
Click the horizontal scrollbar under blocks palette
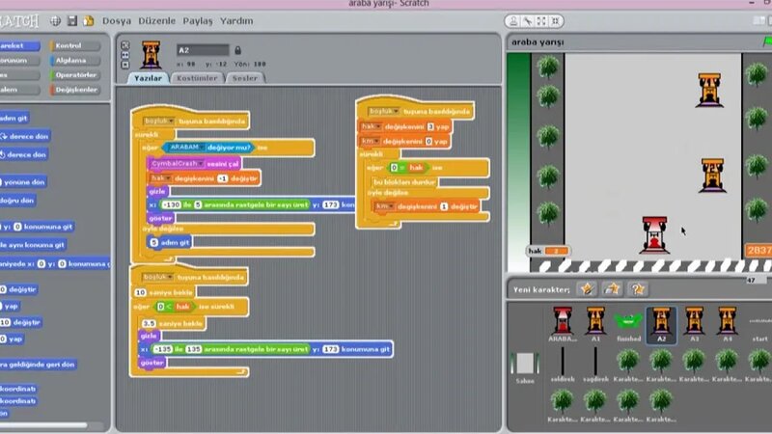coord(43,425)
